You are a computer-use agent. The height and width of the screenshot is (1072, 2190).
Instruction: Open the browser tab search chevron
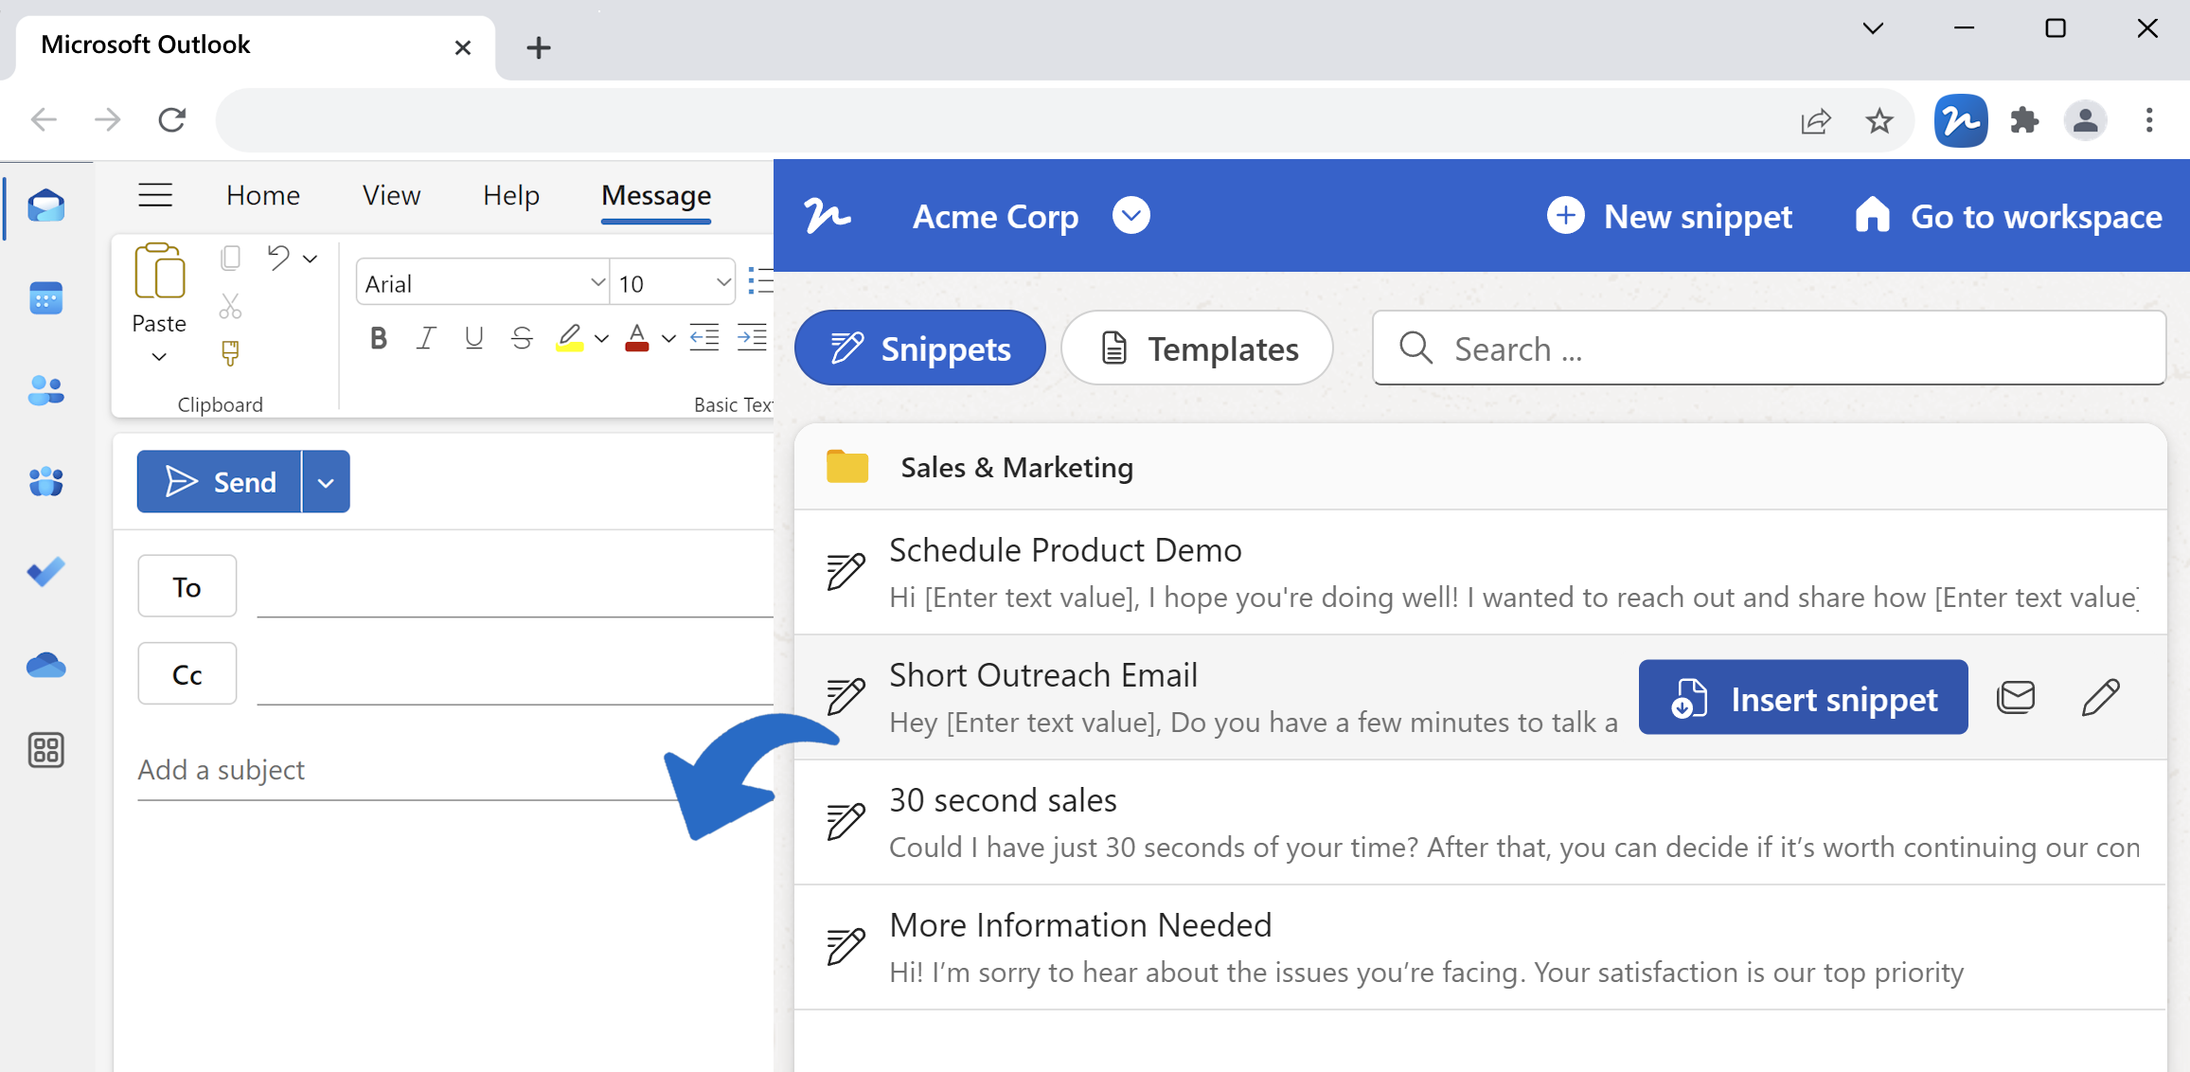[1873, 28]
